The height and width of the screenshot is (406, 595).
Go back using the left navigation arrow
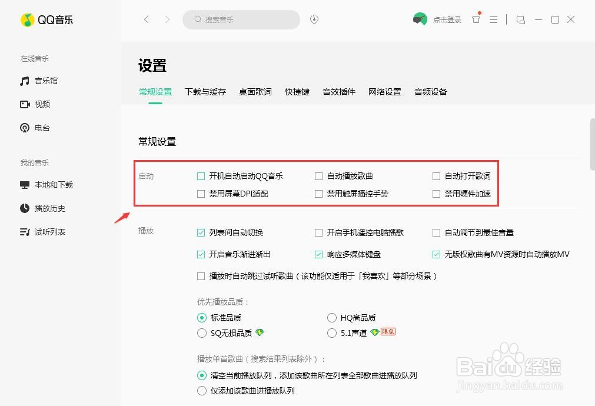click(x=146, y=19)
